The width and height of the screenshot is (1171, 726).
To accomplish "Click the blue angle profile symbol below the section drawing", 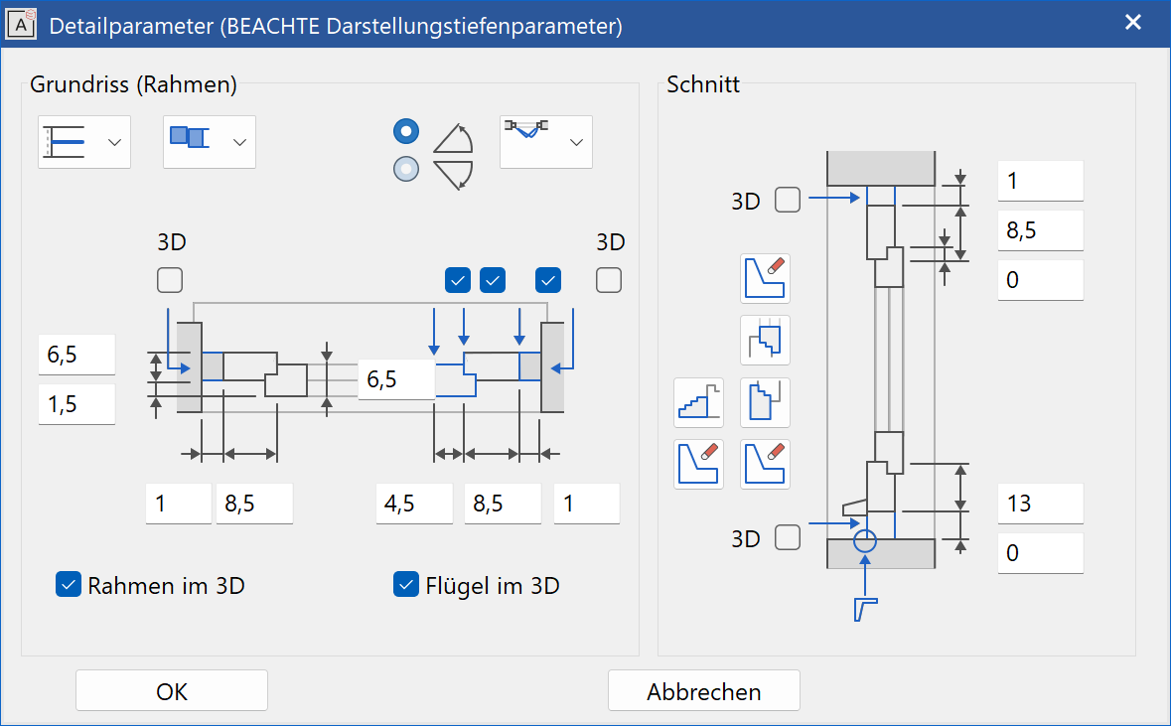I will [x=865, y=610].
